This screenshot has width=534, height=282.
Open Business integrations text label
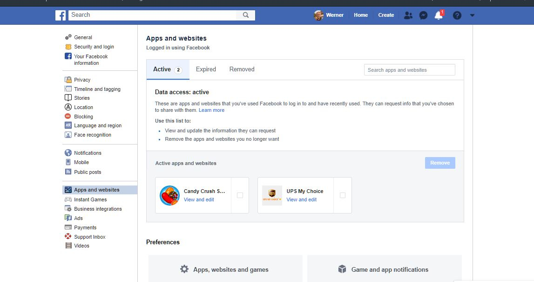click(x=98, y=209)
